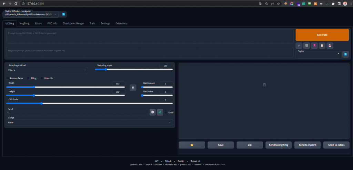Click Send to img2img button
Screen dimensions: 353x170
tap(279, 145)
